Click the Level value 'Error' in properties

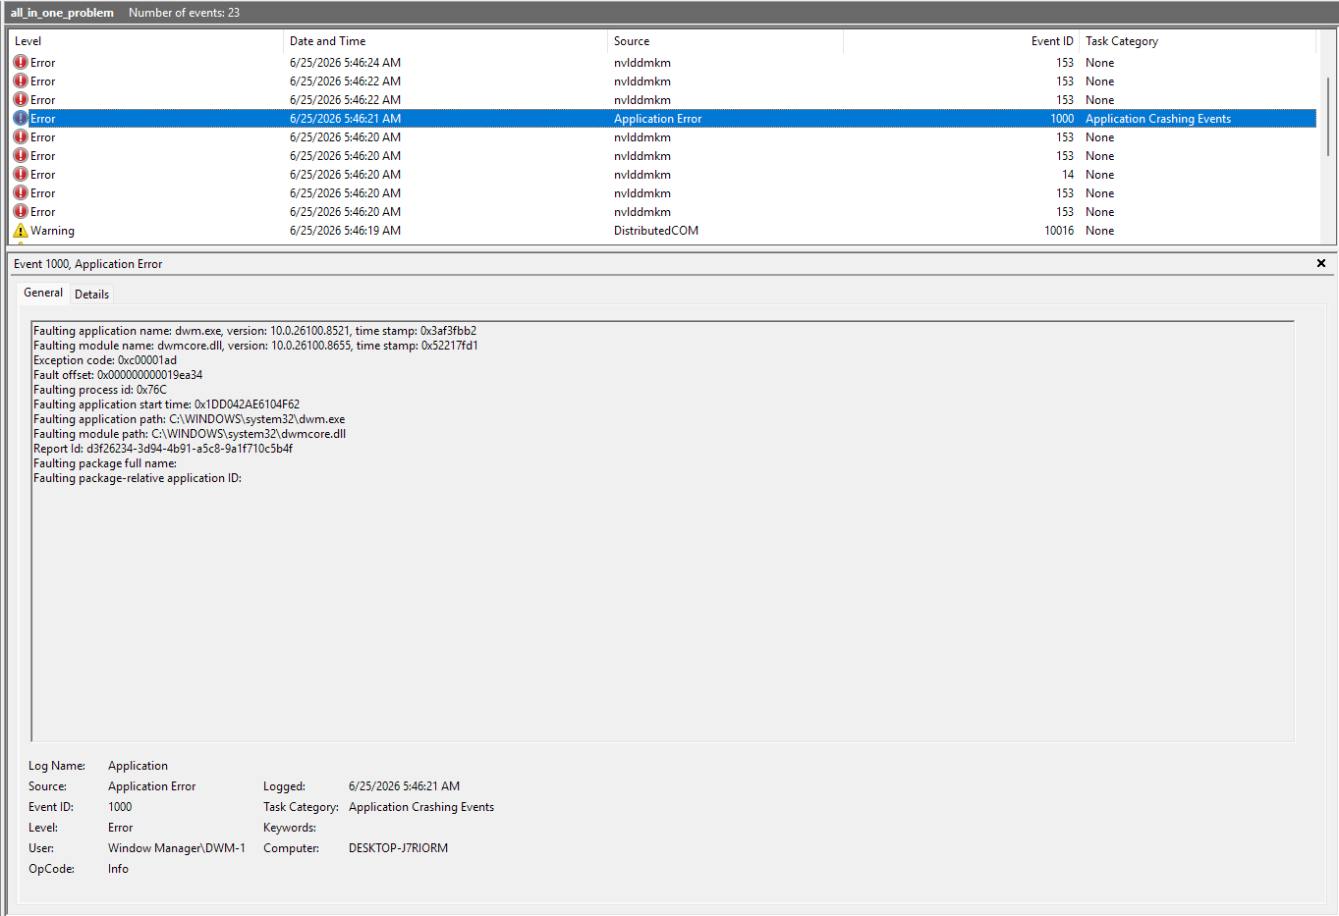(120, 828)
